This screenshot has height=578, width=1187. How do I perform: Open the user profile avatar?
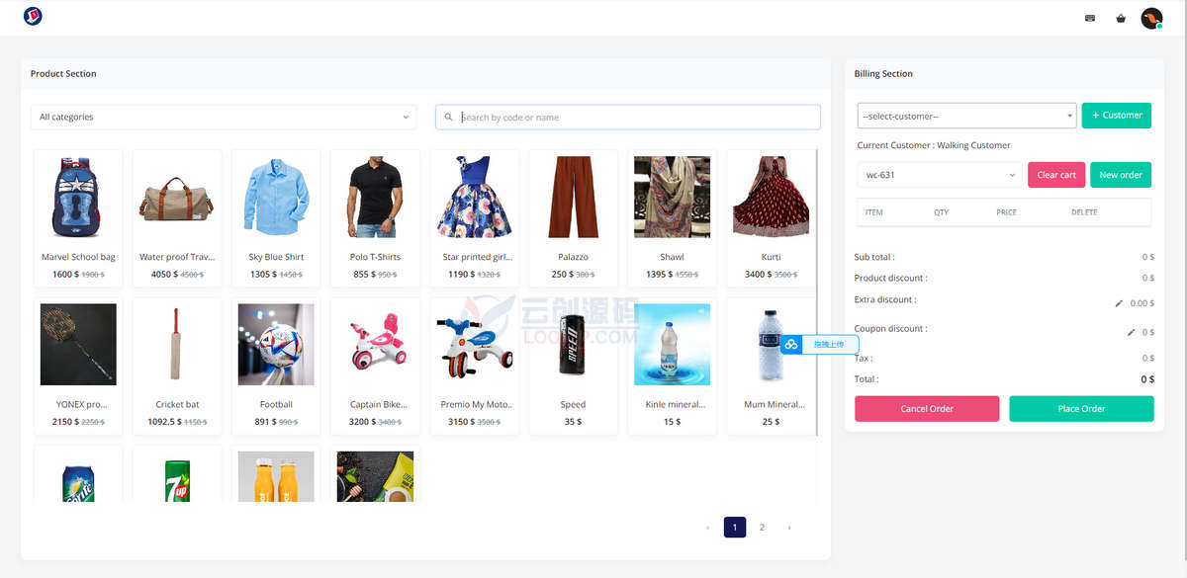1151,18
